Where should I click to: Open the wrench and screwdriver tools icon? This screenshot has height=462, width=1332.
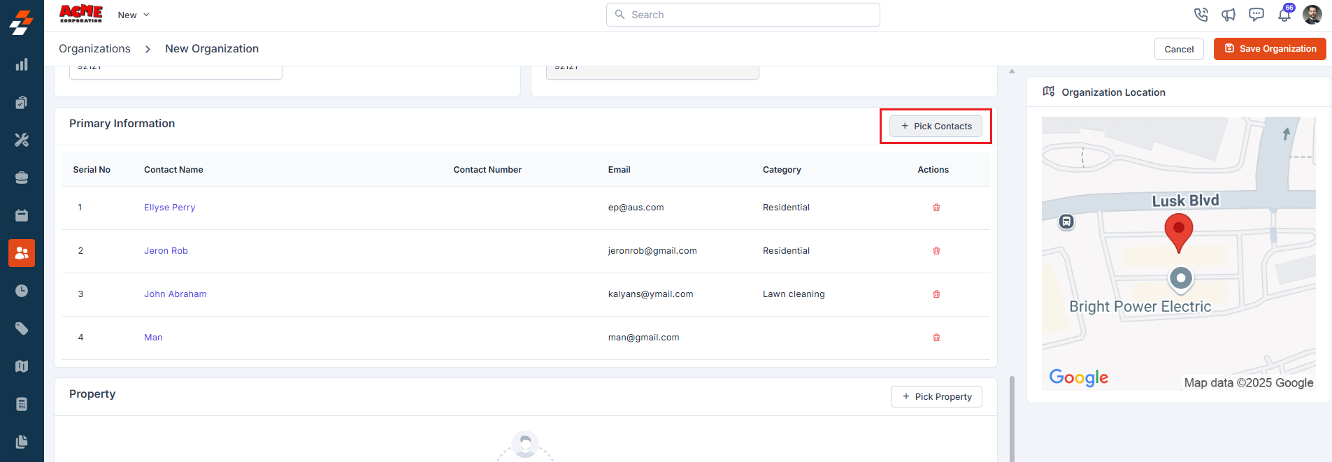22,140
